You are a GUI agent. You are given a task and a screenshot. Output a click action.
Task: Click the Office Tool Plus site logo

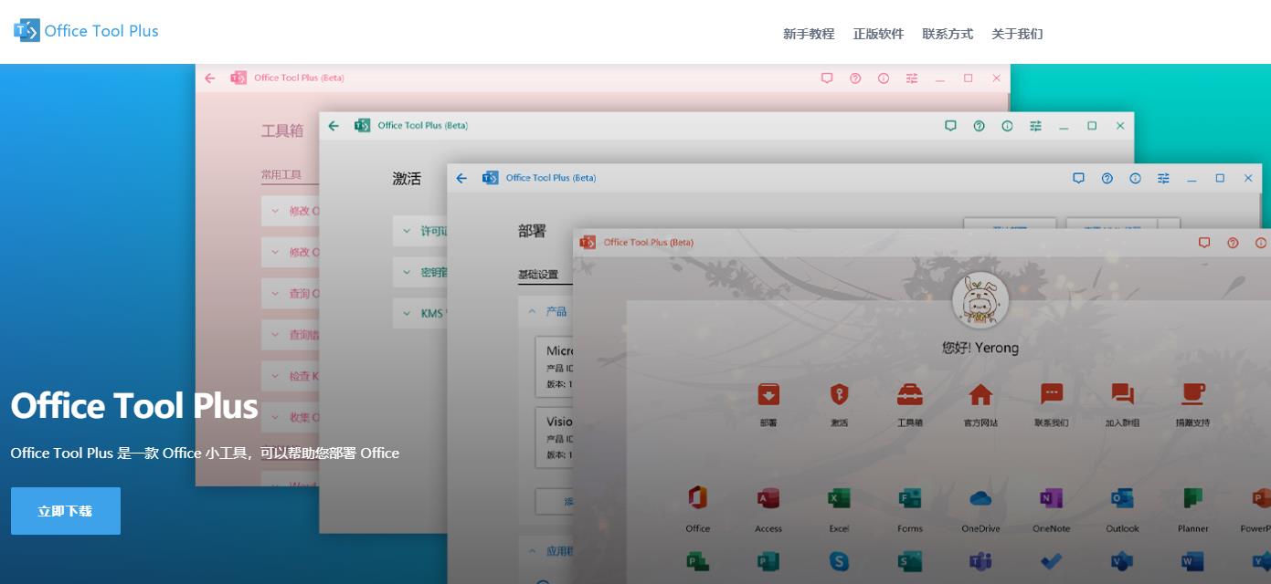click(86, 31)
